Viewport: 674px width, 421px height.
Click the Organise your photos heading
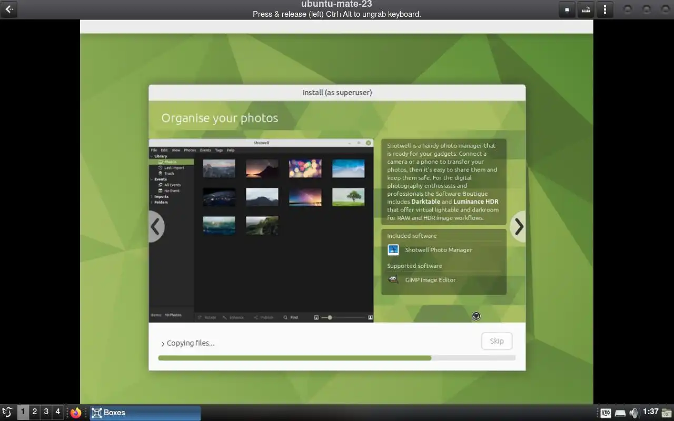(x=220, y=118)
